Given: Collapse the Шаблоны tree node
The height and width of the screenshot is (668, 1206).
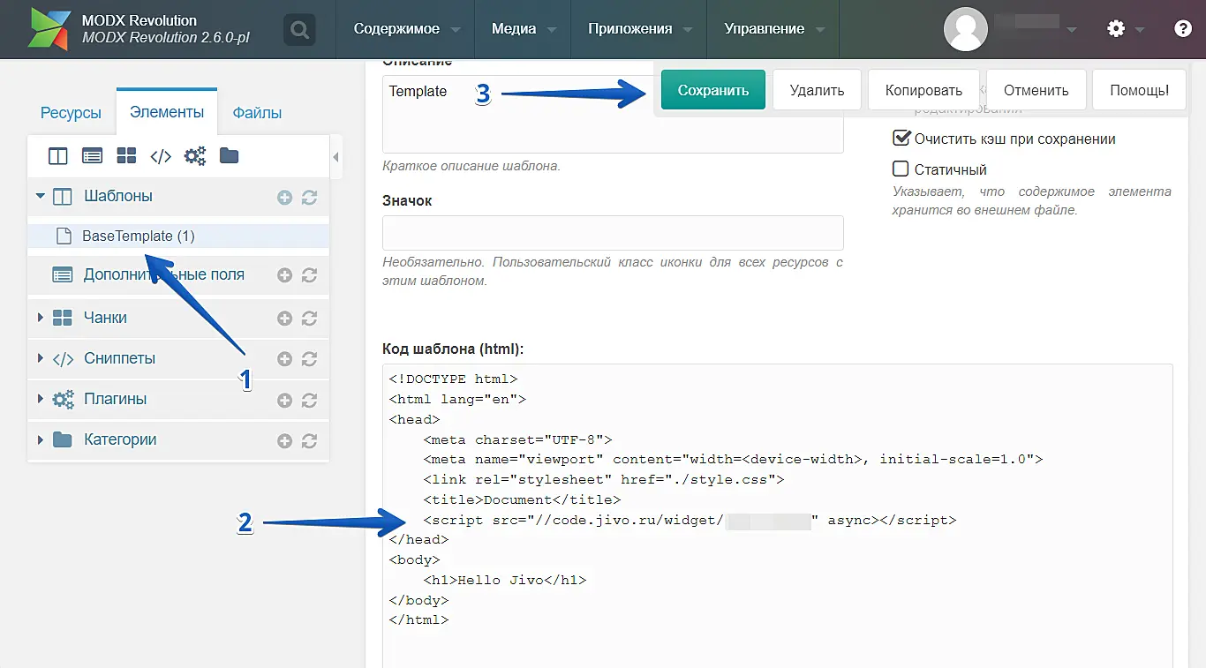Looking at the screenshot, I should tap(40, 196).
